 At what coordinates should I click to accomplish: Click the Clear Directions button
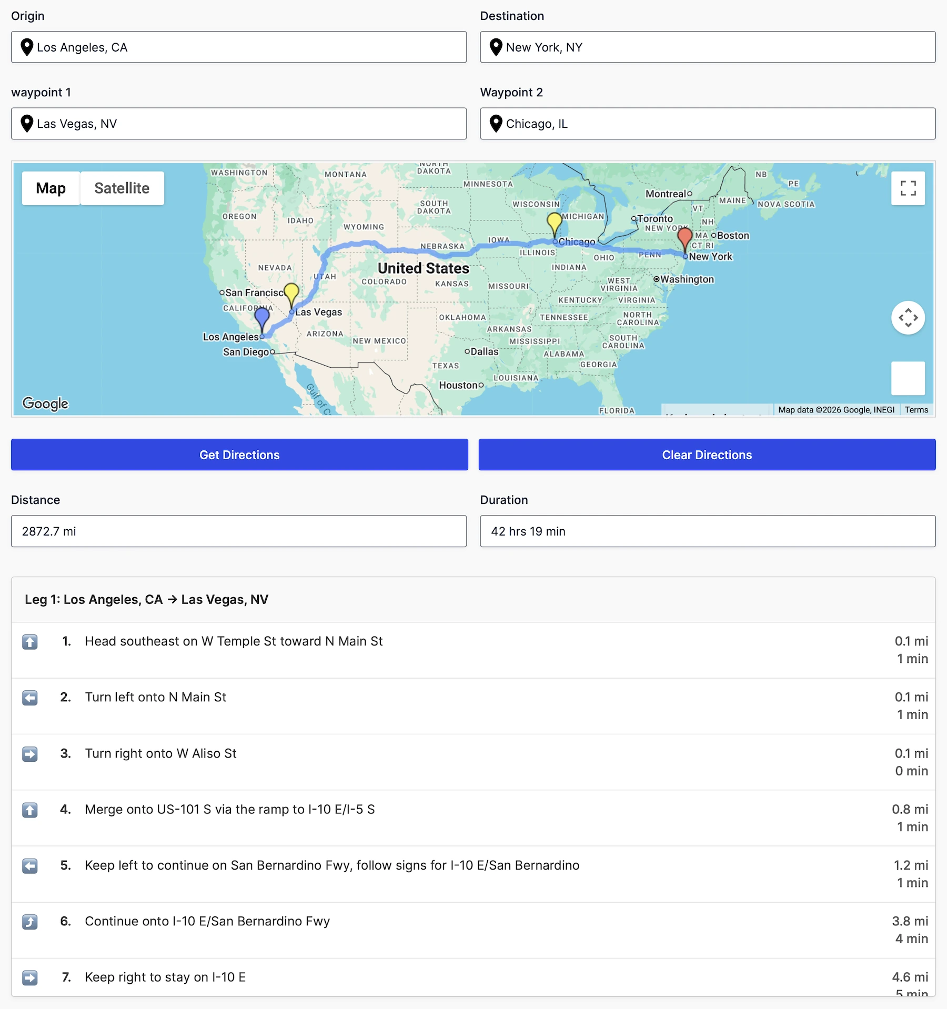click(x=707, y=455)
